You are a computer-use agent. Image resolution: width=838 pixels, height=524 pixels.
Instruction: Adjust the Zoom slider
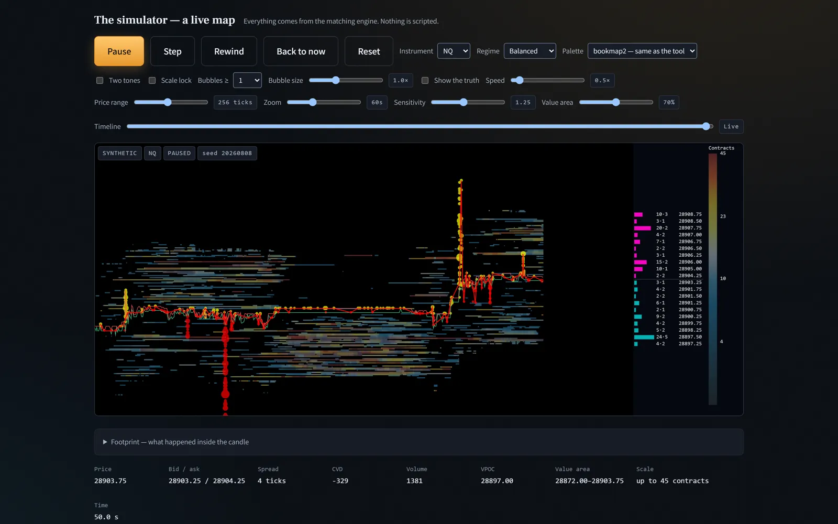(324, 102)
